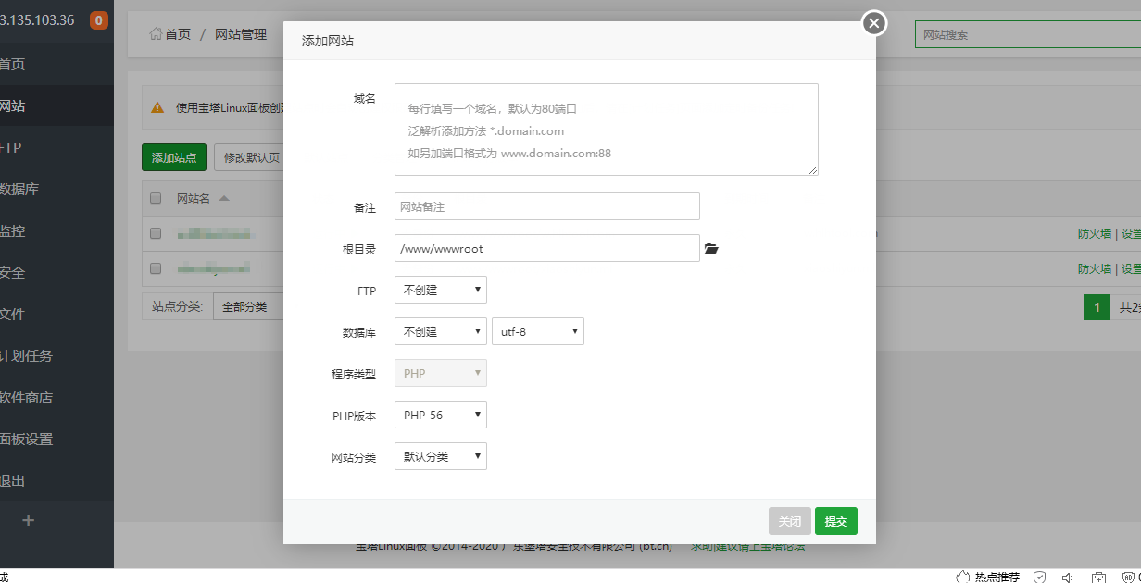Click the plus icon at sidebar bottom

28,520
